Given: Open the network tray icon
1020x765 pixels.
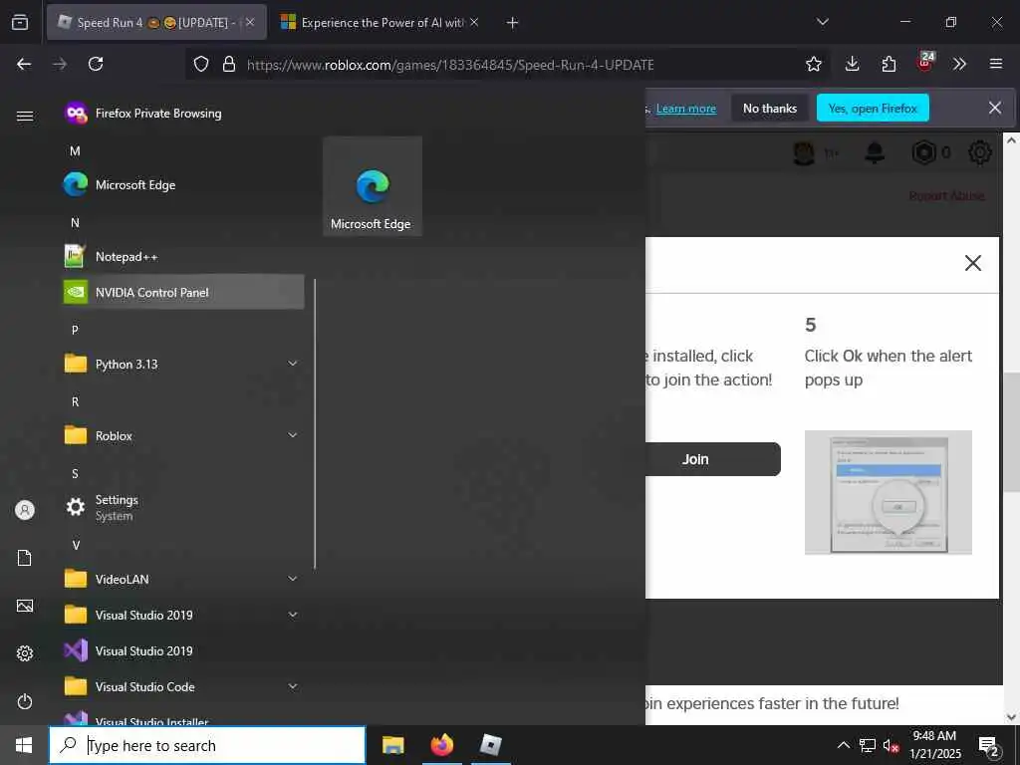Looking at the screenshot, I should (x=868, y=745).
